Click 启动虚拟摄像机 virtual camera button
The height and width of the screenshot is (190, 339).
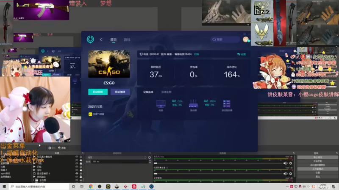(317, 165)
